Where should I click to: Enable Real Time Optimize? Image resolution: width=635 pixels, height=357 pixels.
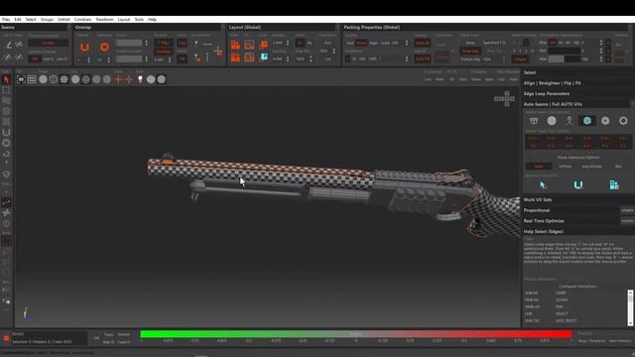(627, 221)
